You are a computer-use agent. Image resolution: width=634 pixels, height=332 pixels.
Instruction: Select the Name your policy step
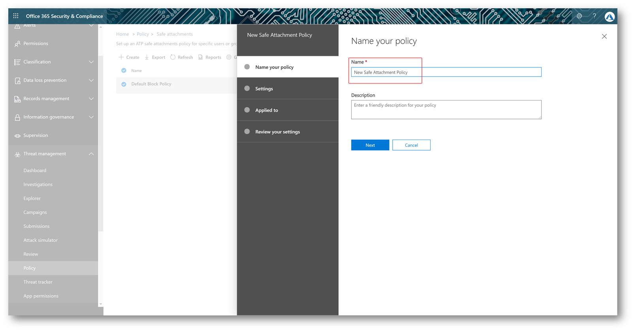pyautogui.click(x=288, y=67)
